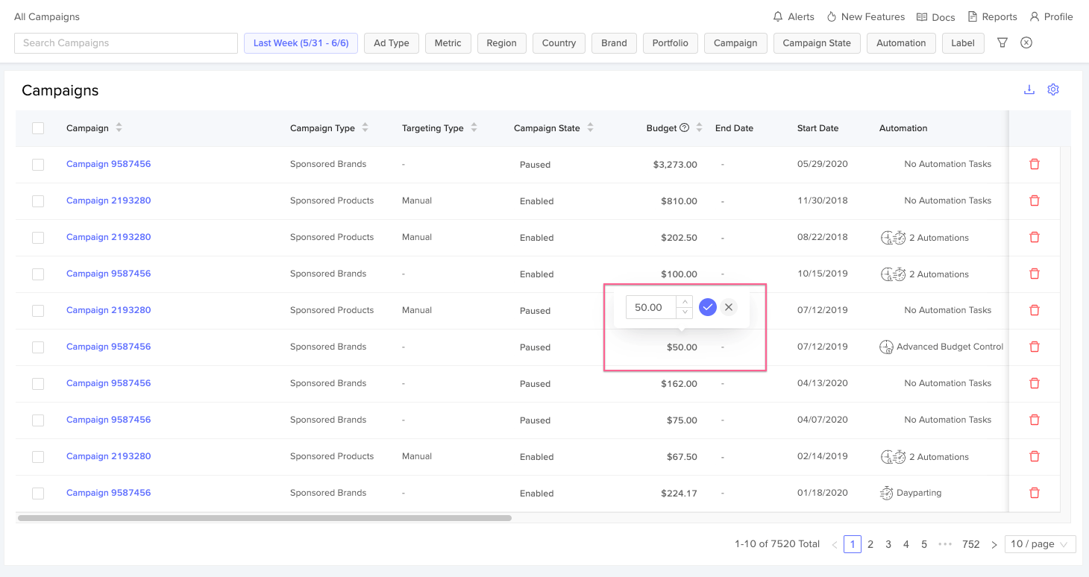Viewport: 1089px width, 577px height.
Task: Open the Profile menu
Action: coord(1051,16)
